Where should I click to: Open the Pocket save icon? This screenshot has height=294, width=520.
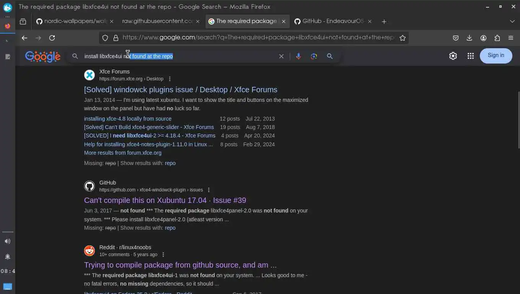point(456,38)
